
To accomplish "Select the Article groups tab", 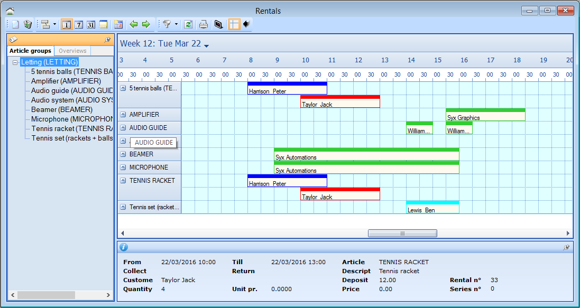I will pos(31,51).
